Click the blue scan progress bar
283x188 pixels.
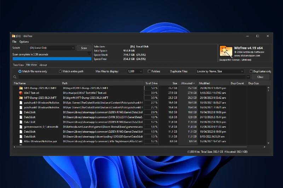coord(52,59)
